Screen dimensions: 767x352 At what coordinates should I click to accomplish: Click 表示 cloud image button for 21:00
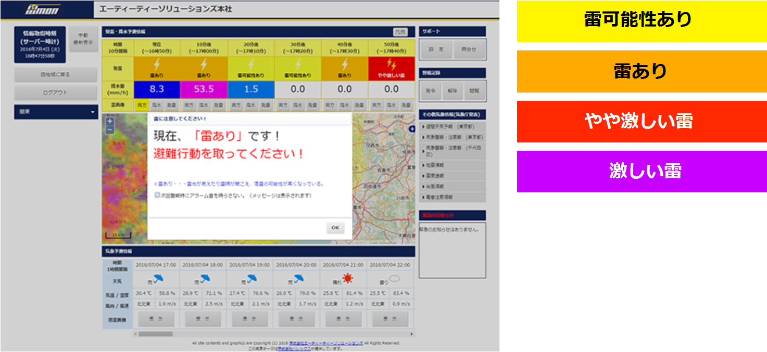(344, 319)
